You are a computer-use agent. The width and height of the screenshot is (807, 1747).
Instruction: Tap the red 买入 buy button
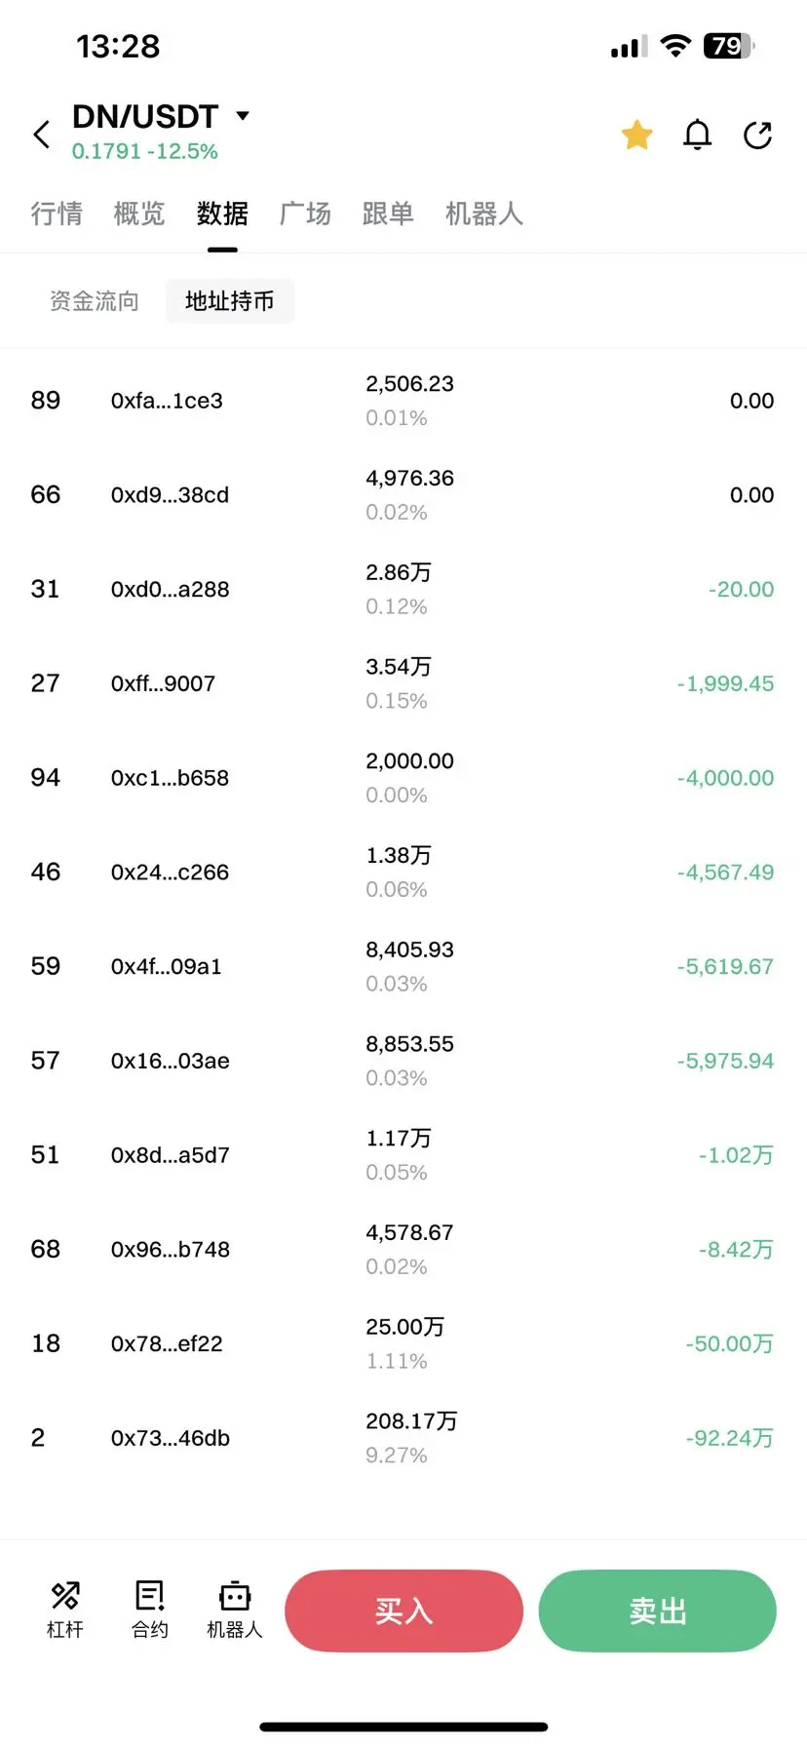(403, 1611)
